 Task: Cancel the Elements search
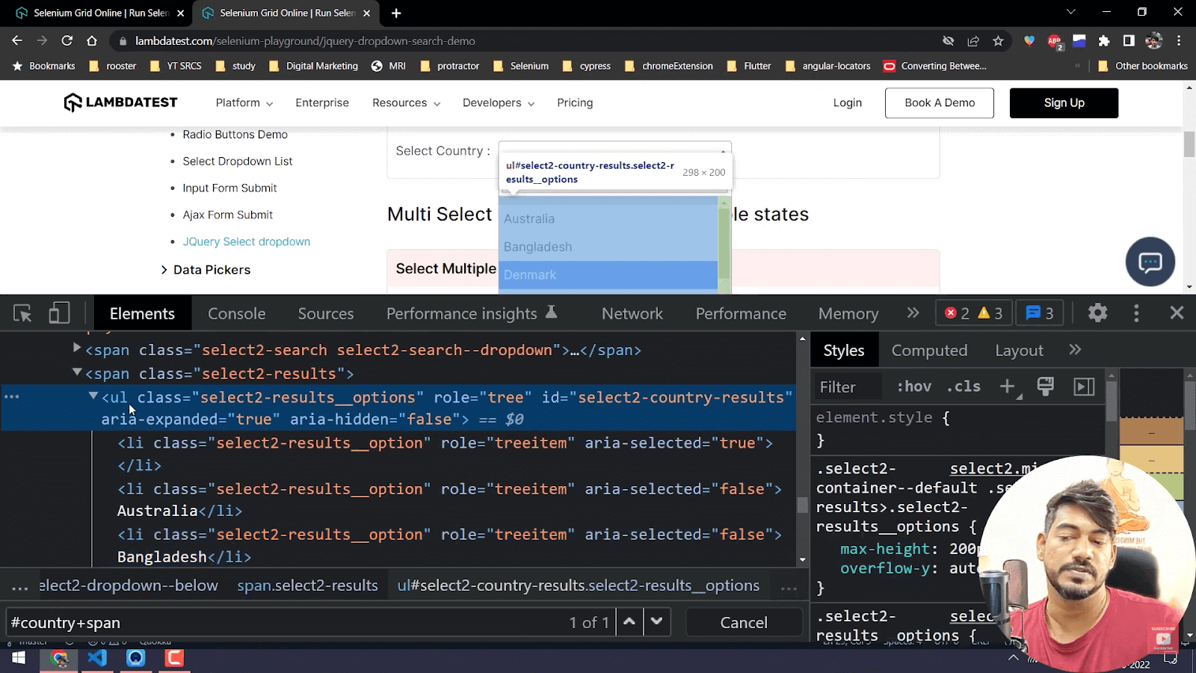pyautogui.click(x=744, y=622)
